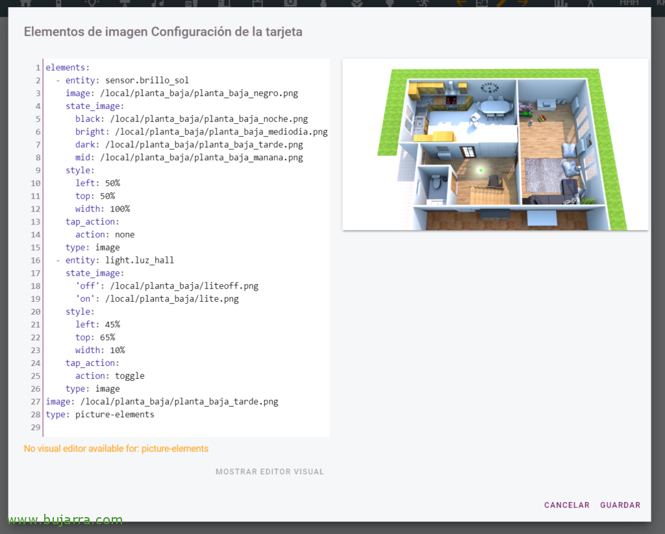
Task: Click 'left: 50%' style line
Action: click(x=97, y=183)
